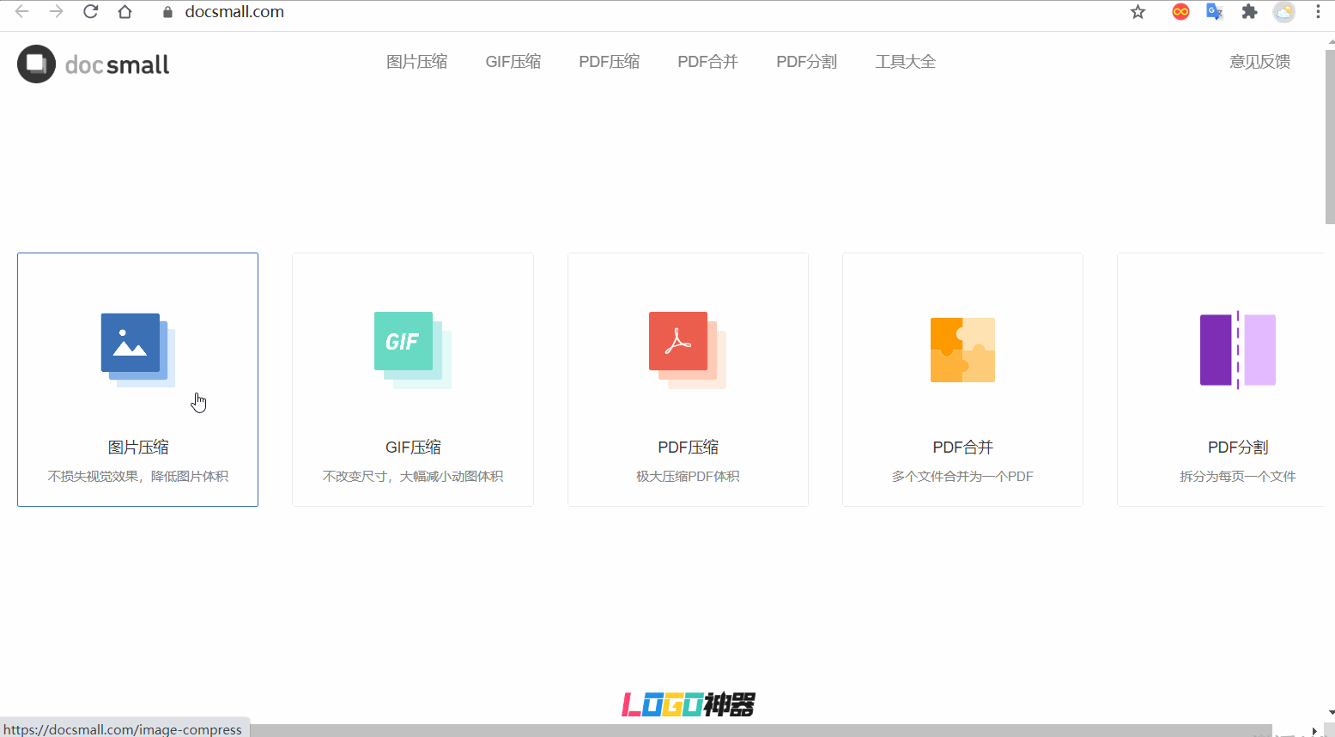Click the PDF合并 card title
The image size is (1335, 737).
click(x=962, y=448)
